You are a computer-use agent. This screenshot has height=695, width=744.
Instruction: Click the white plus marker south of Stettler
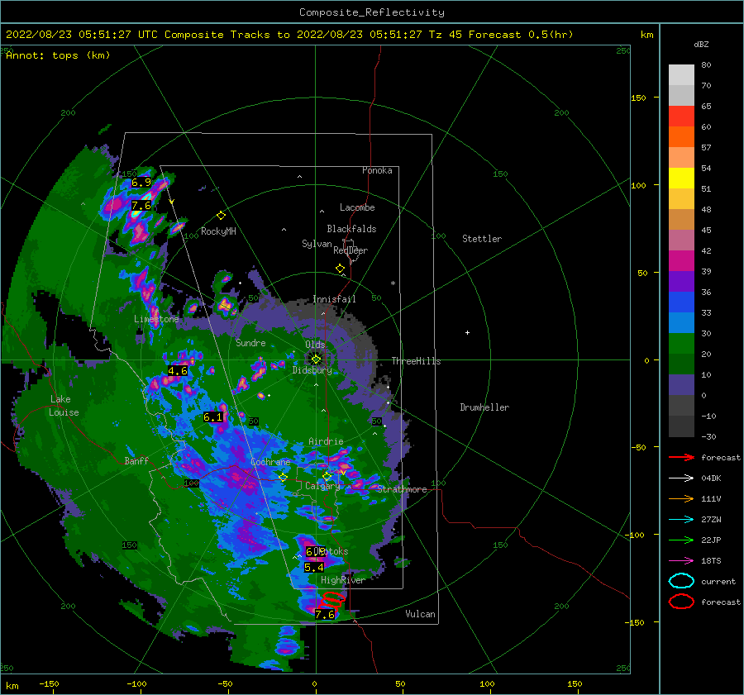click(467, 332)
